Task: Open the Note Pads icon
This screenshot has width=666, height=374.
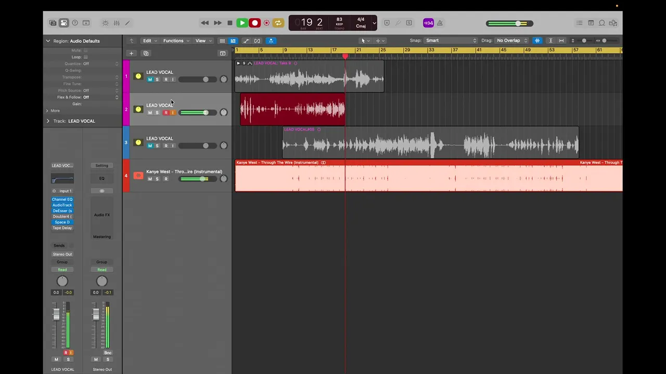Action: click(x=591, y=23)
